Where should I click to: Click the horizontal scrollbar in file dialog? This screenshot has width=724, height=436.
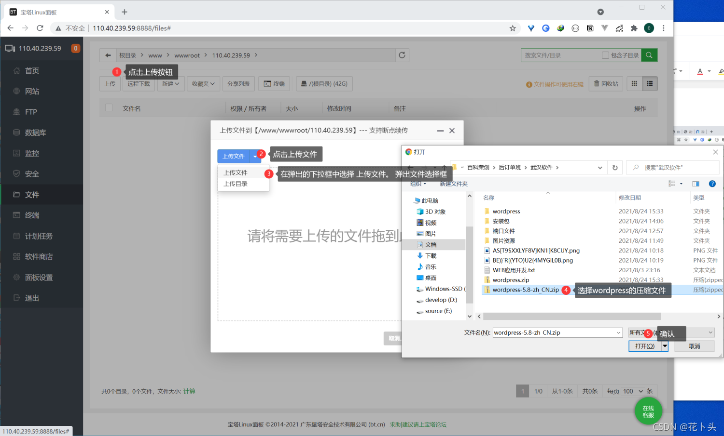(x=572, y=317)
